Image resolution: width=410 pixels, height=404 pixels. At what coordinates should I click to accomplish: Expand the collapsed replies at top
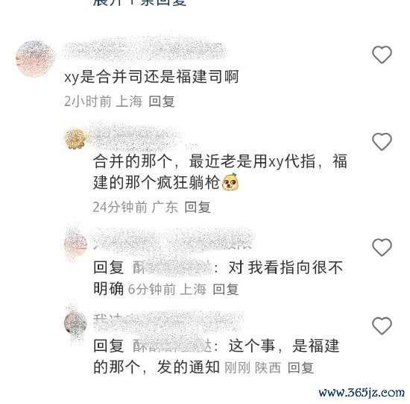coord(140,3)
